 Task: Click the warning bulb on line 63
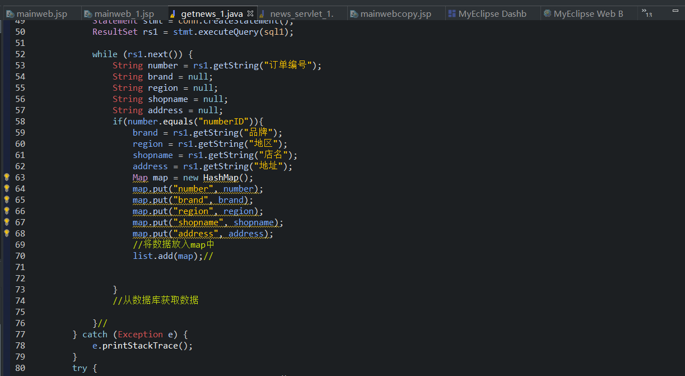tap(7, 177)
